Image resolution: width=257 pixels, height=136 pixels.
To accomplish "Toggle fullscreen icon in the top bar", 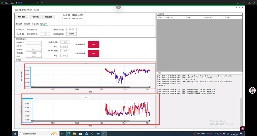I will tap(238, 3).
